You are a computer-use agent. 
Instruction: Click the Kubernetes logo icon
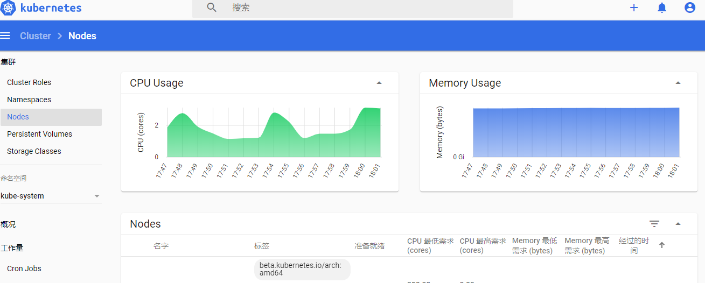pyautogui.click(x=9, y=8)
